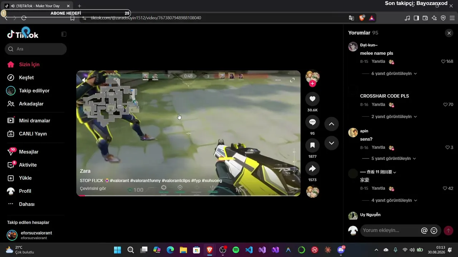Open the Brave Shields icon

point(362,18)
